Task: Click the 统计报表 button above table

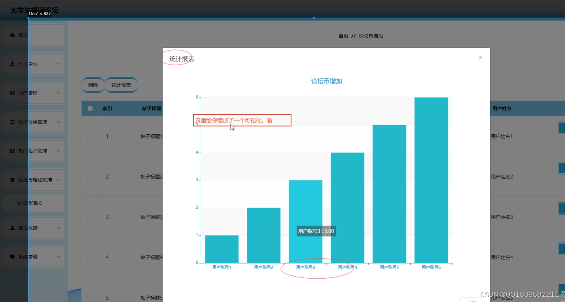Action: pos(121,85)
